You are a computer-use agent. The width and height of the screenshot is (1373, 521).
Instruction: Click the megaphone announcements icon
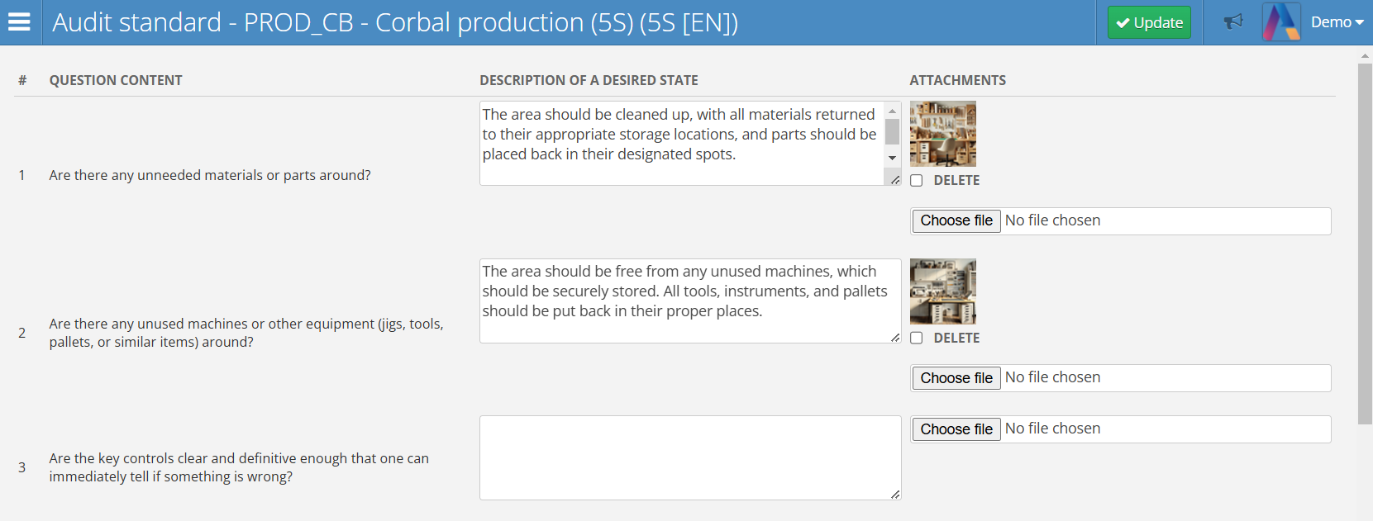[x=1233, y=22]
